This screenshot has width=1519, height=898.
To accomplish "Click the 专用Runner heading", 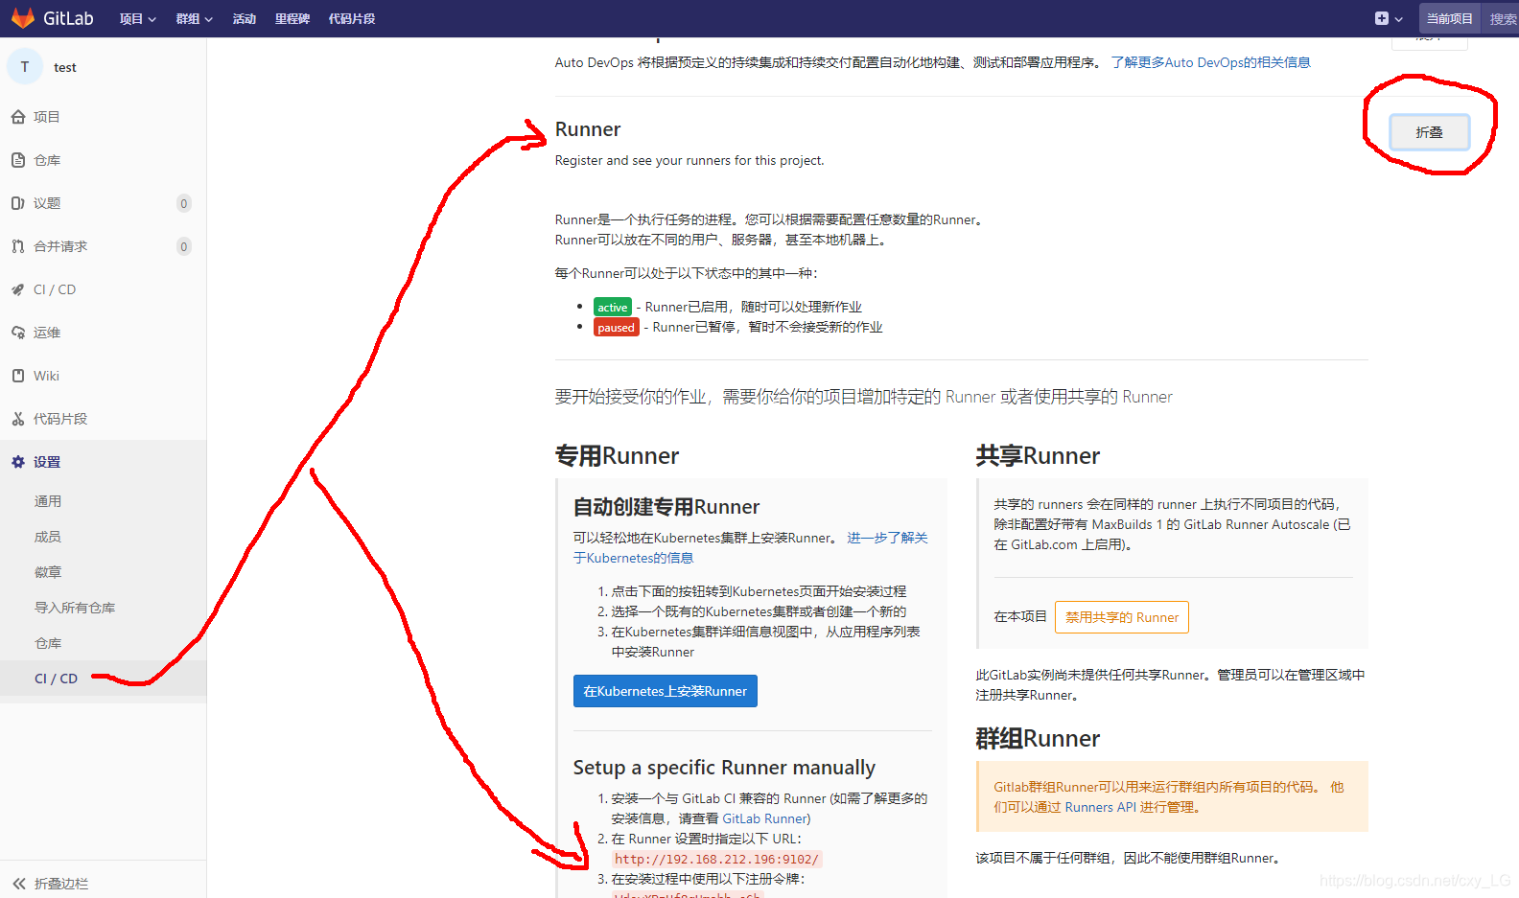I will pos(617,456).
